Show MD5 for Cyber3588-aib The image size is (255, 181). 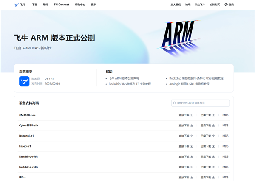[225, 126]
